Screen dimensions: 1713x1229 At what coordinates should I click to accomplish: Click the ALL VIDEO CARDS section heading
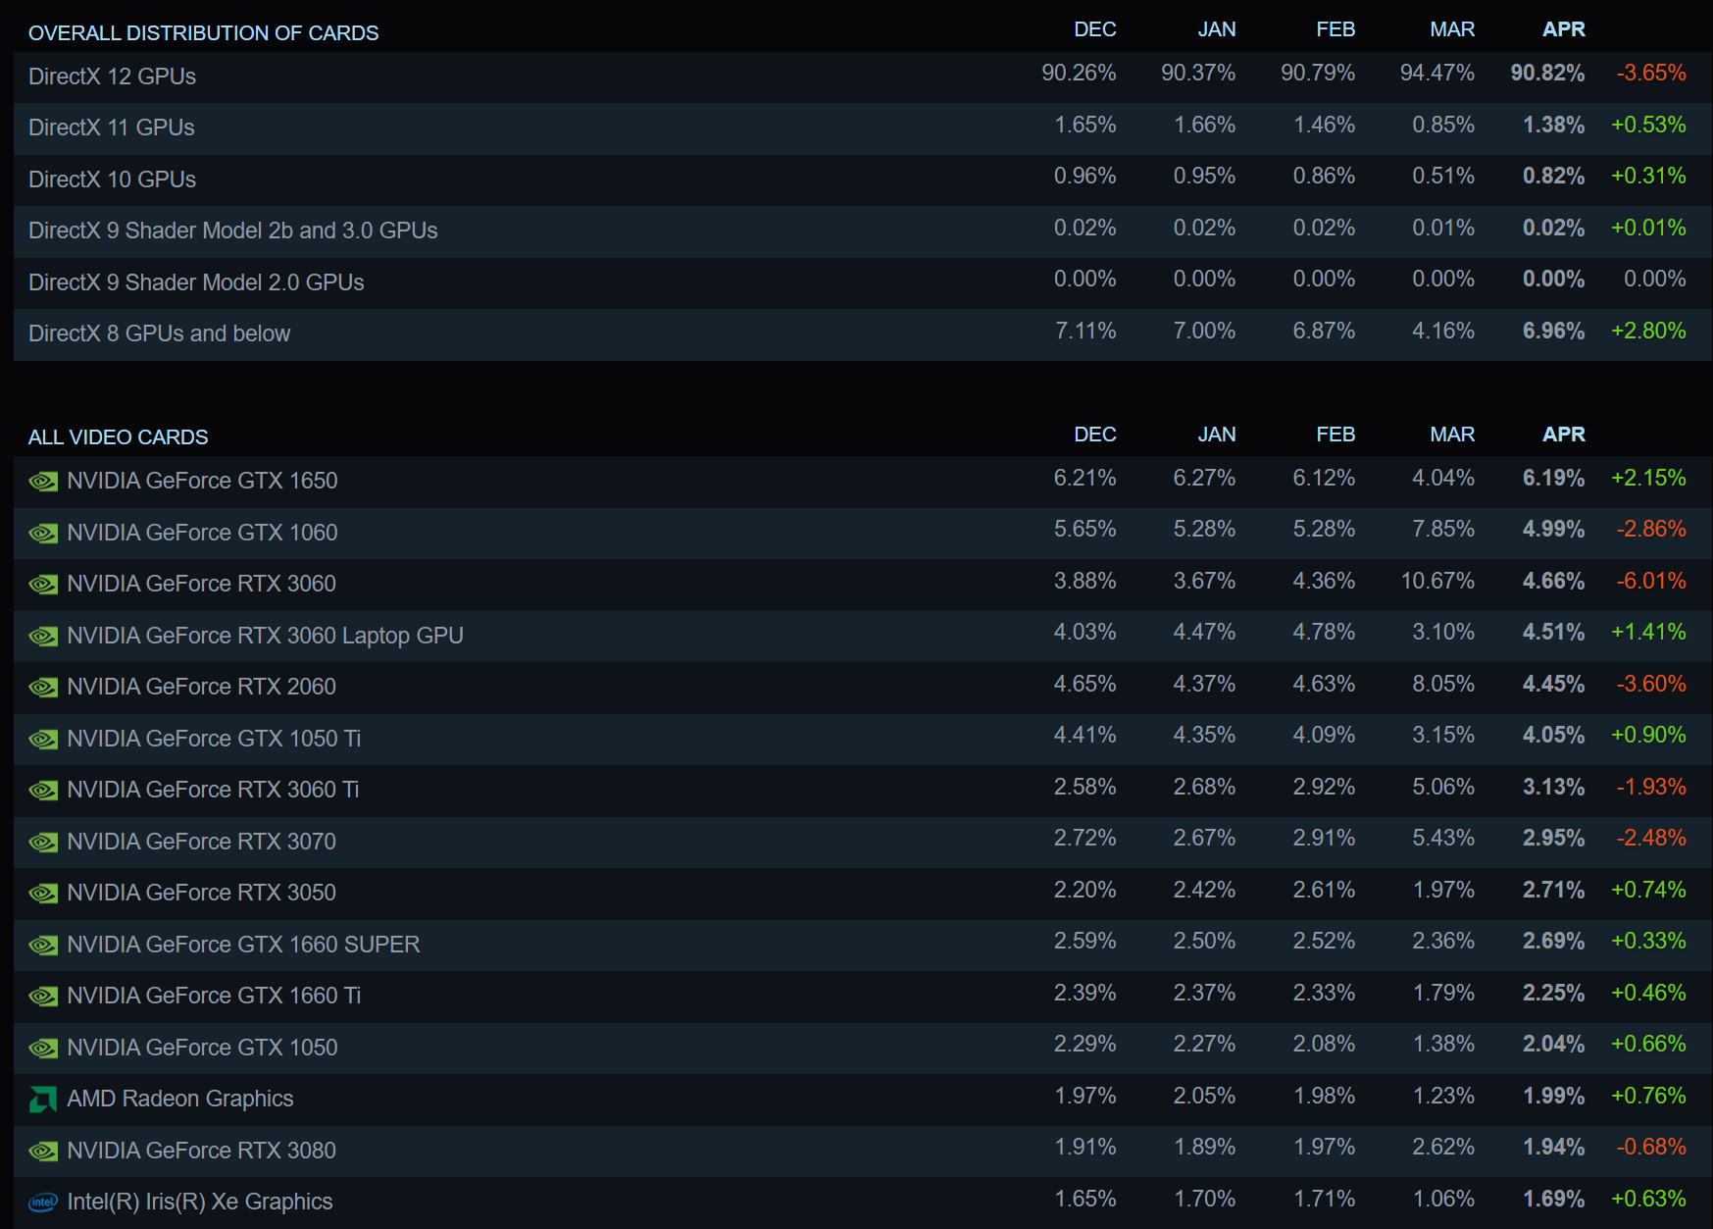point(118,437)
